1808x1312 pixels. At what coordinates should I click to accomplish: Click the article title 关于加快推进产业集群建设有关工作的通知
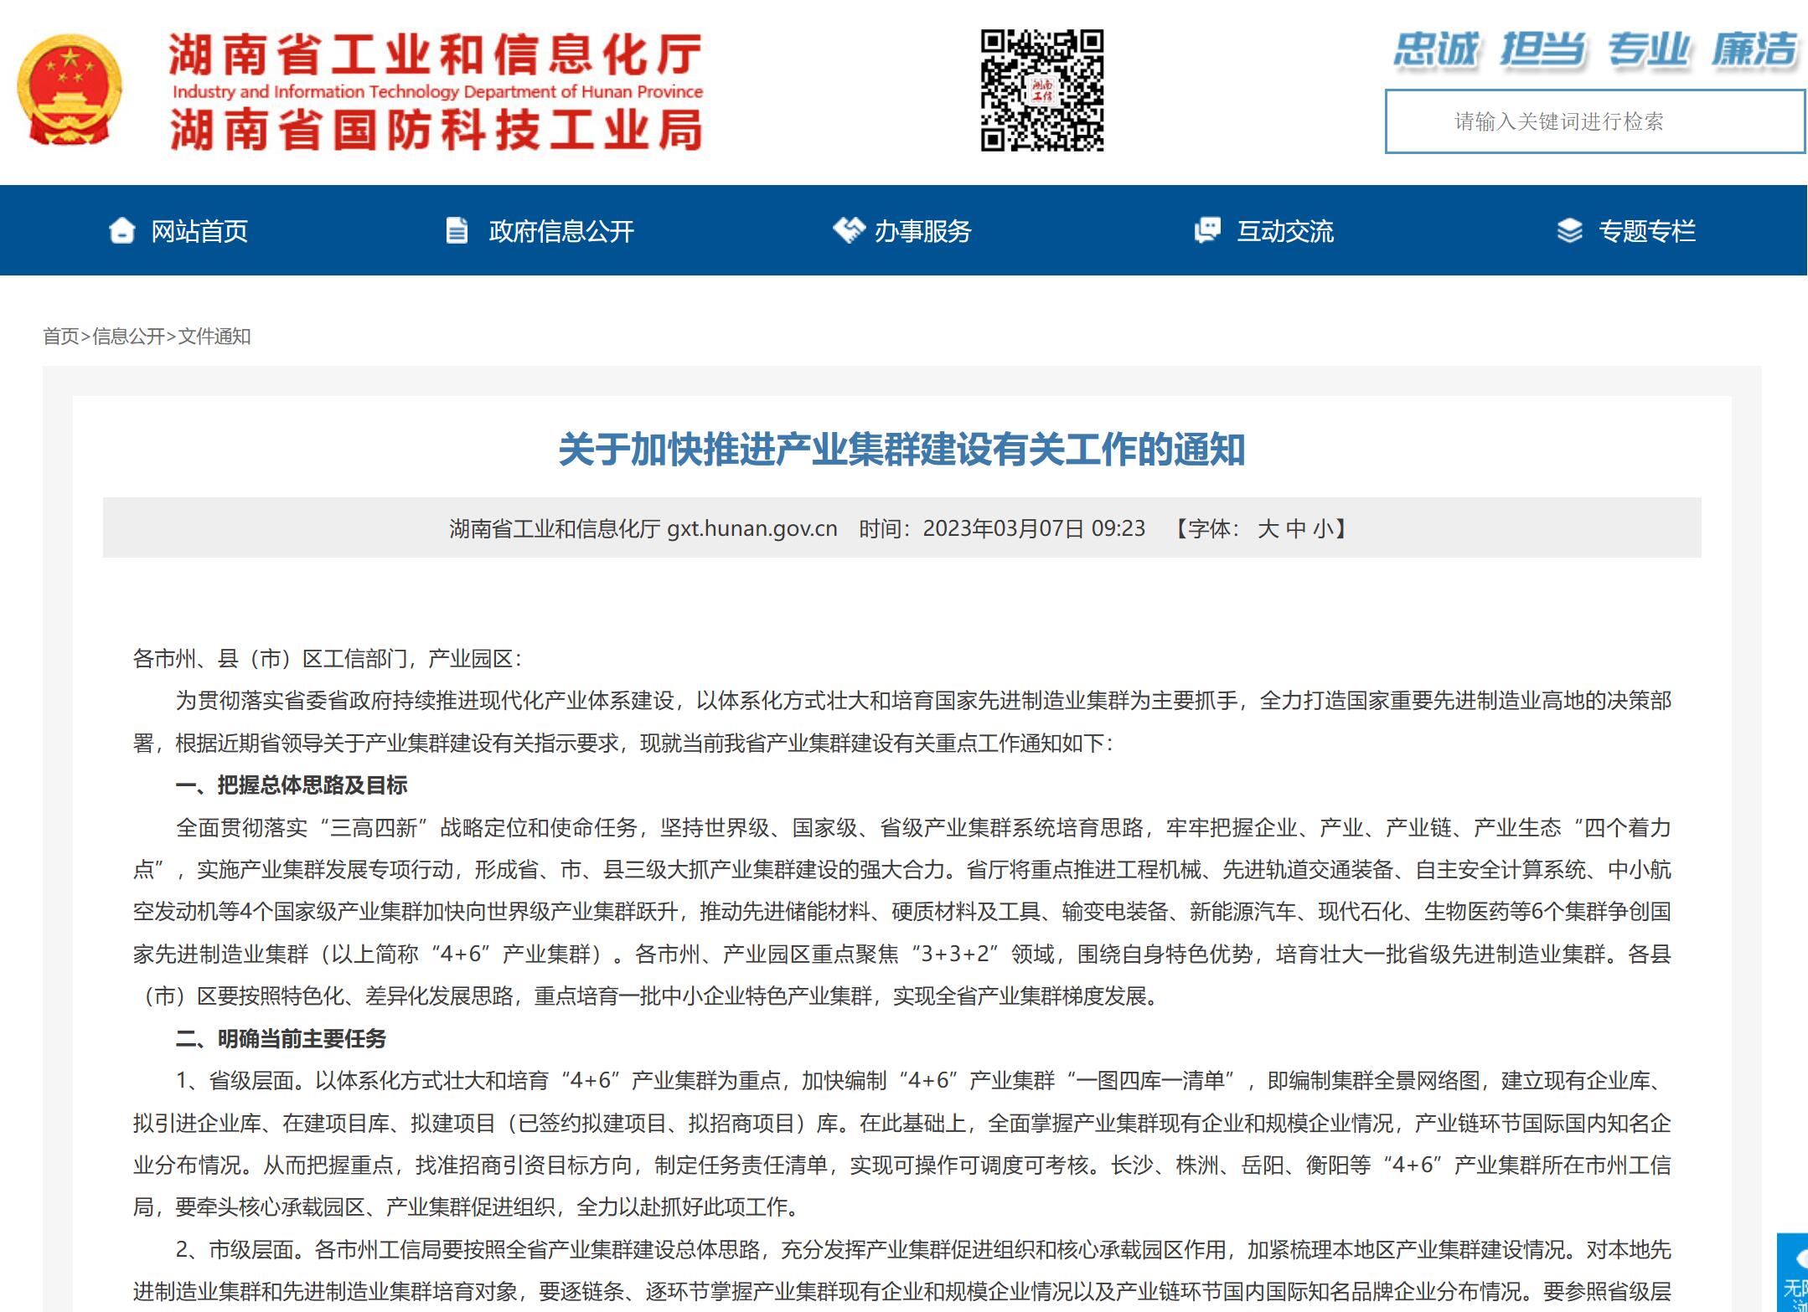click(901, 450)
